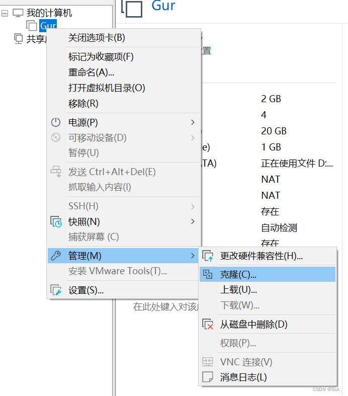Click the Ctrl+Alt+Del send icon
348x396 pixels.
[56, 172]
